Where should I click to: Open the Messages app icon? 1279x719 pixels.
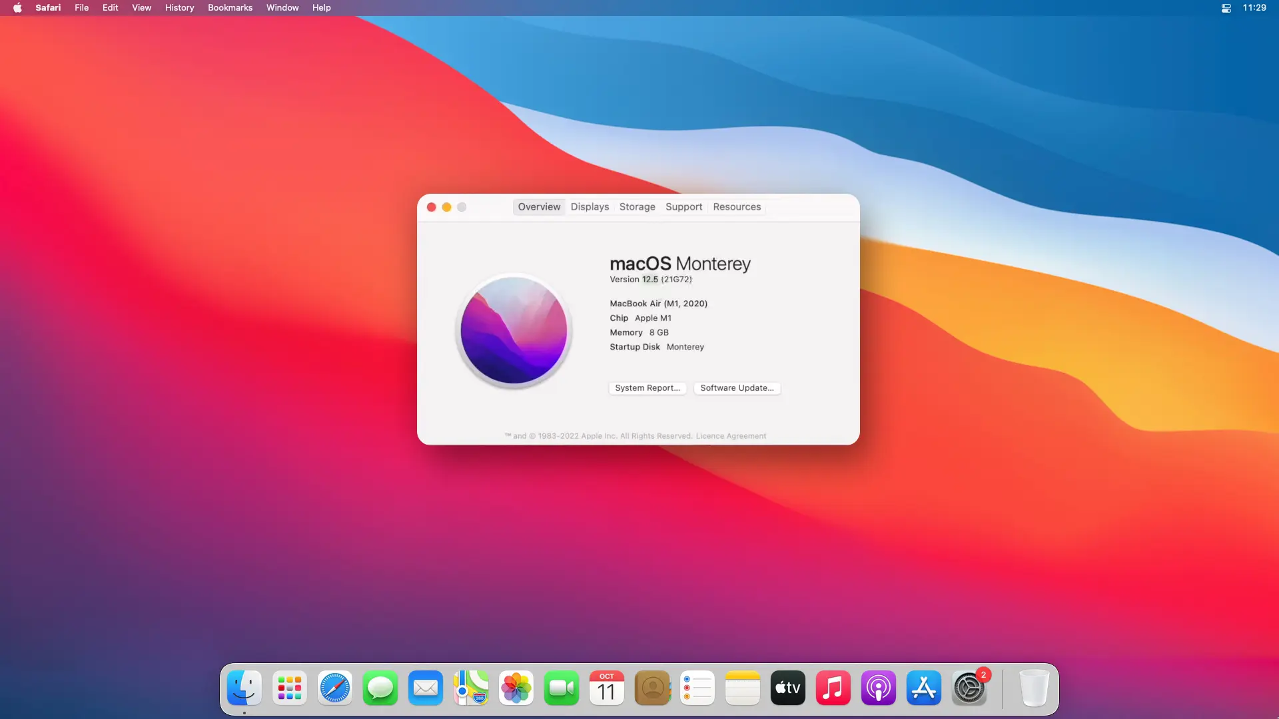pyautogui.click(x=380, y=688)
